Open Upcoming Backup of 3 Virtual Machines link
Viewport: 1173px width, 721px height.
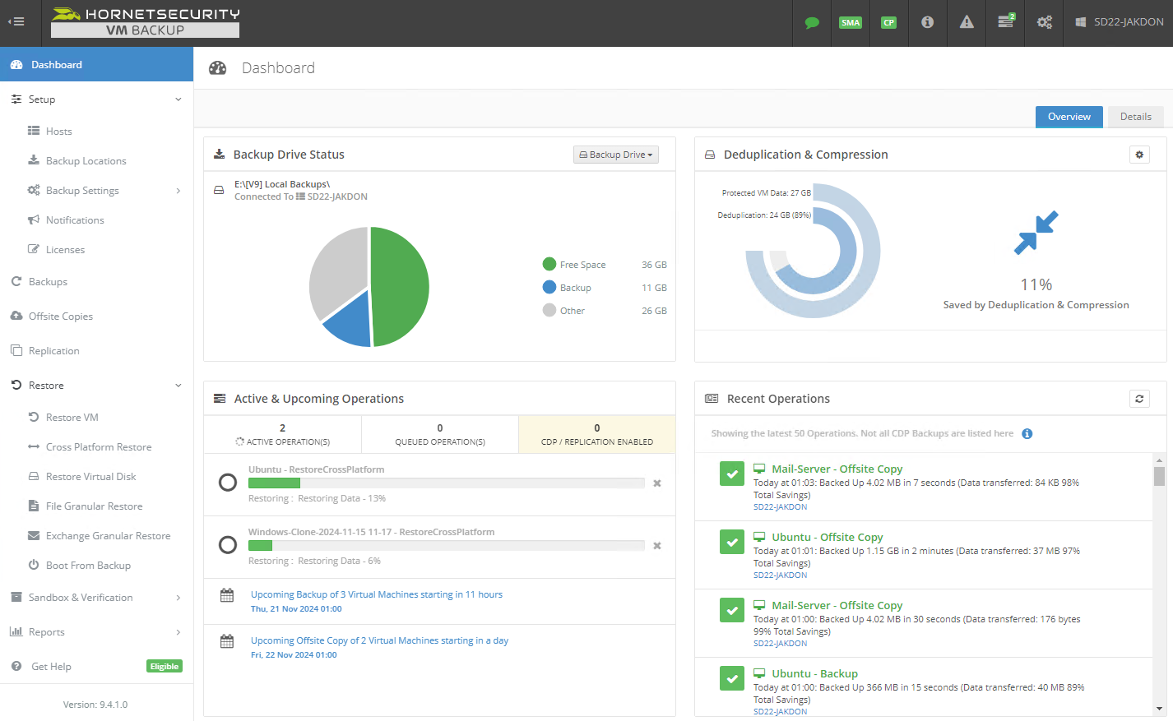pyautogui.click(x=376, y=594)
